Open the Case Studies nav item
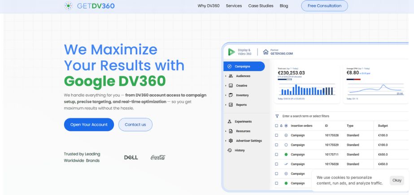The image size is (414, 195). (x=261, y=6)
